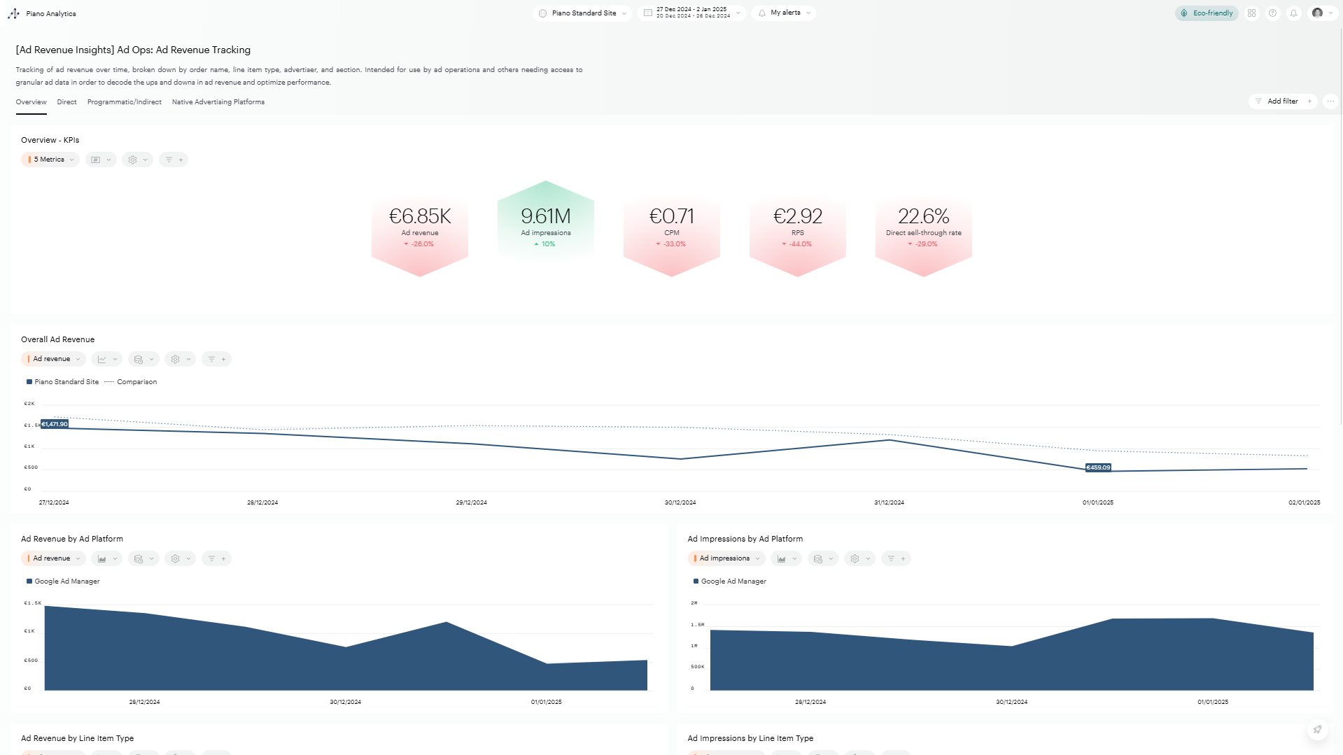Open the apps grid icon in header
This screenshot has width=1343, height=755.
[1251, 13]
